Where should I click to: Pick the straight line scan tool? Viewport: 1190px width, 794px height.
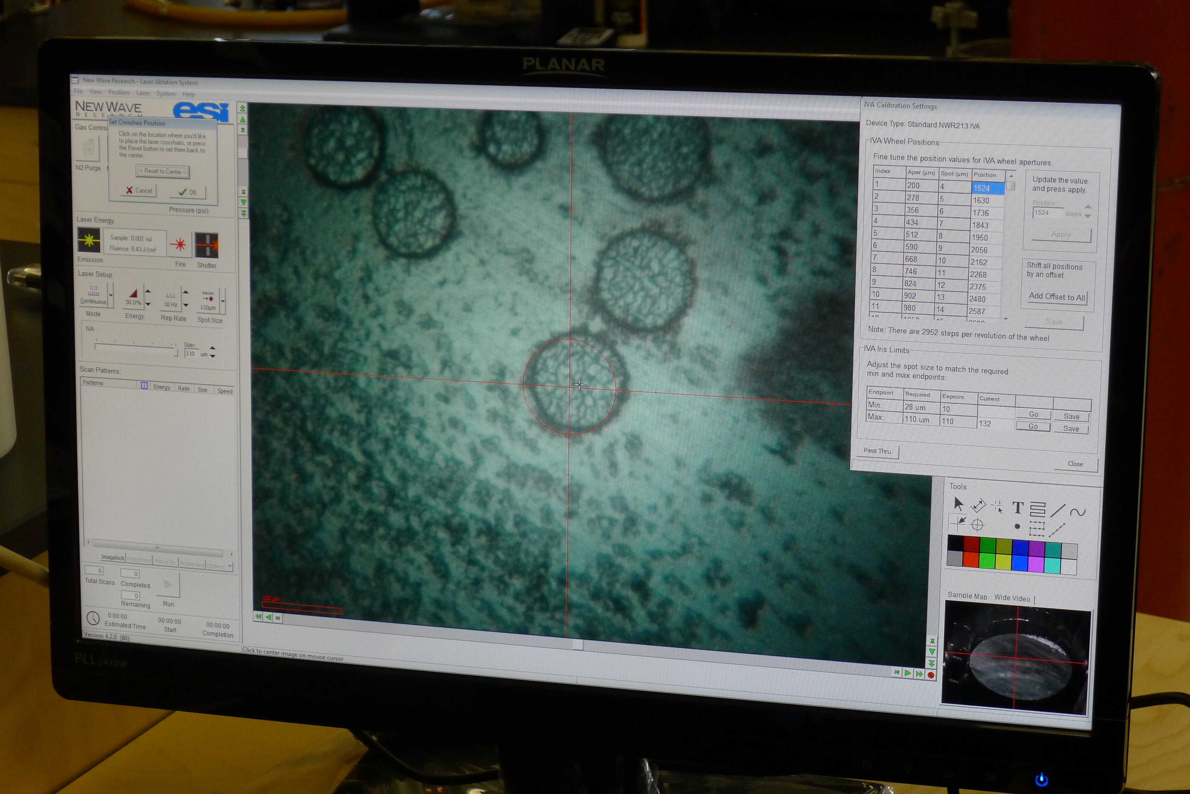1058,510
